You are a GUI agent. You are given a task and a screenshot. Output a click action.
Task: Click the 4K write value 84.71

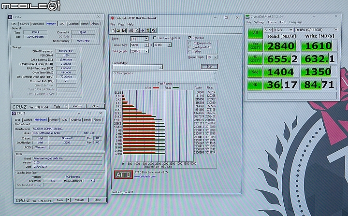tap(319, 85)
